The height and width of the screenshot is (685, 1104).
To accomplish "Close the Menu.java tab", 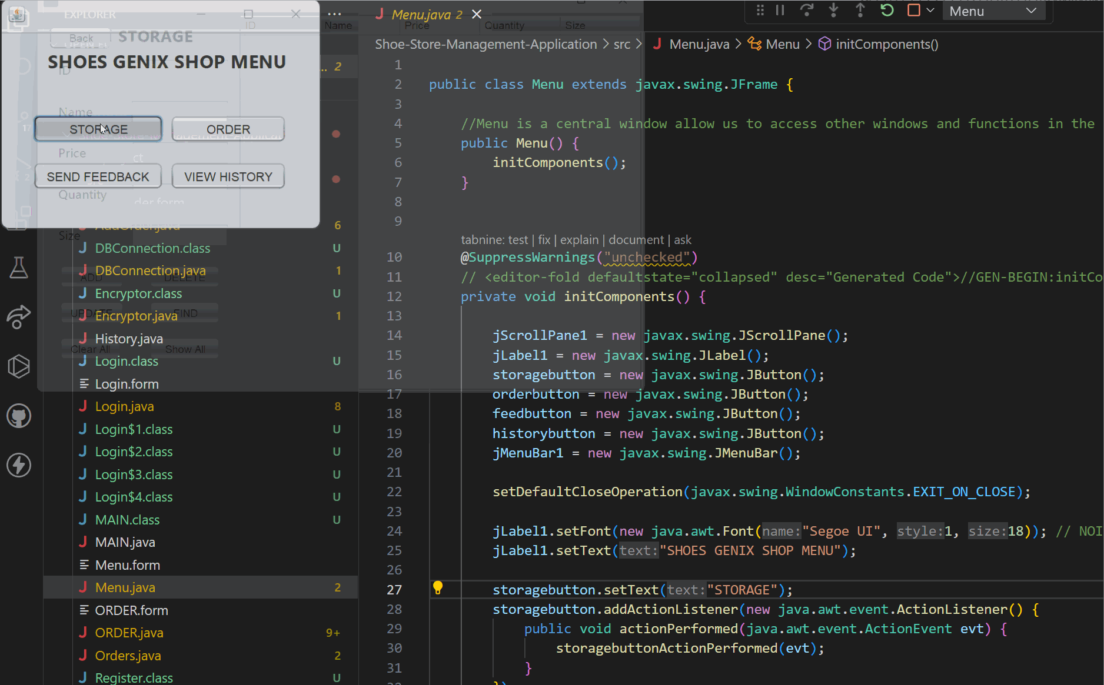I will tap(477, 15).
